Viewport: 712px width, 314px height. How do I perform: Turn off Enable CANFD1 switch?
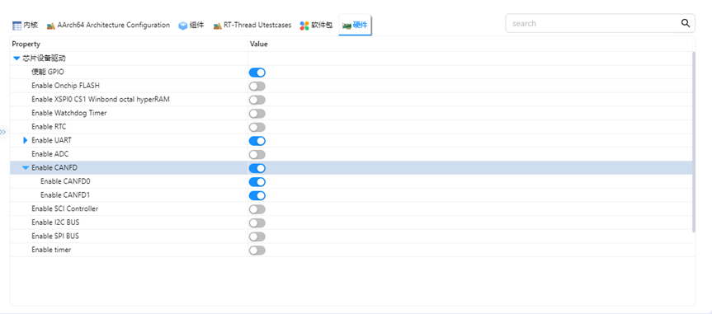tap(257, 195)
